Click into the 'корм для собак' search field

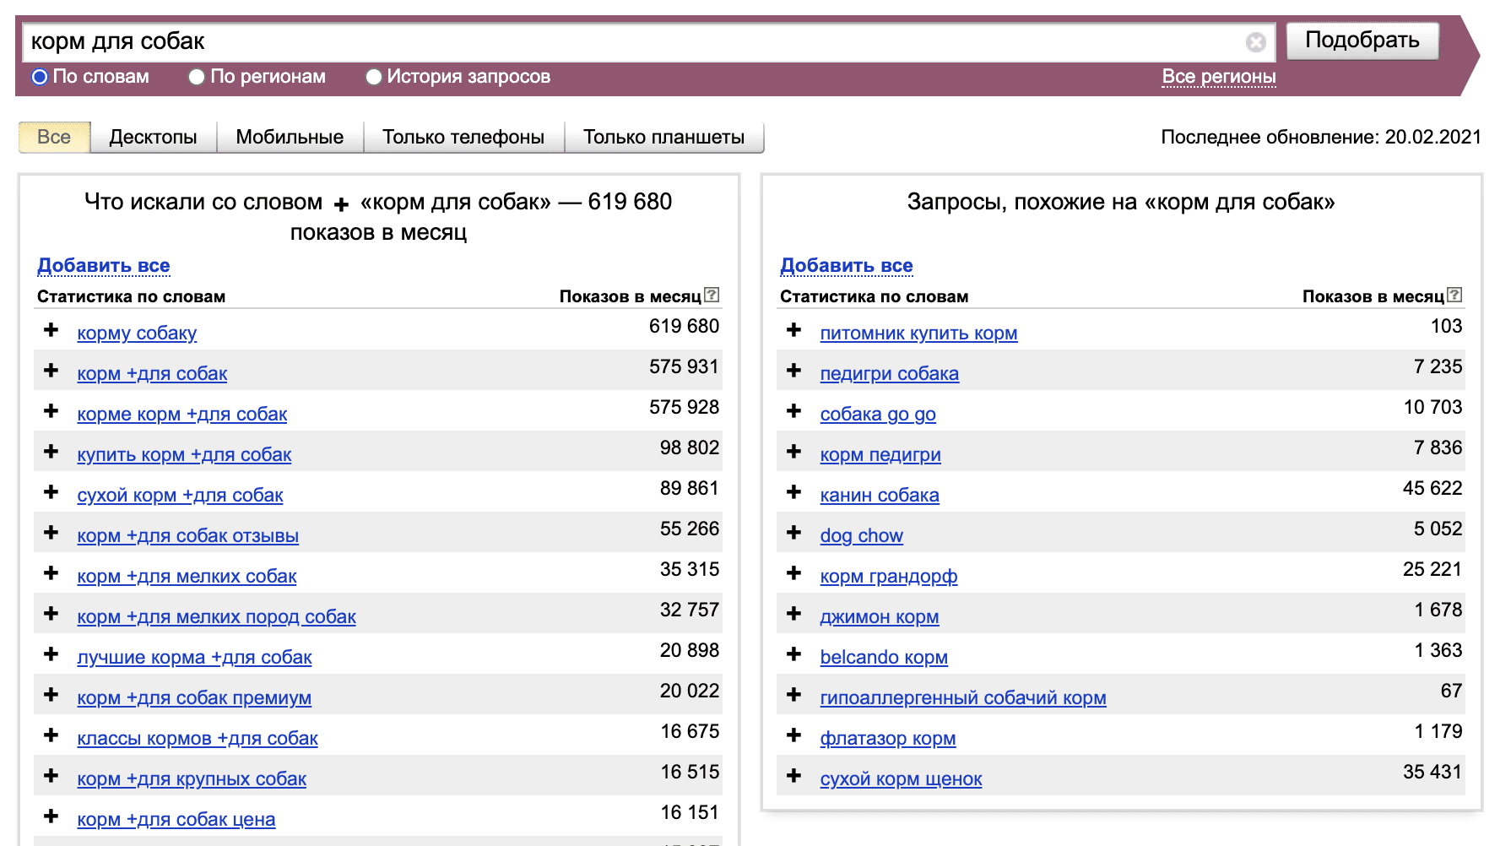[633, 42]
